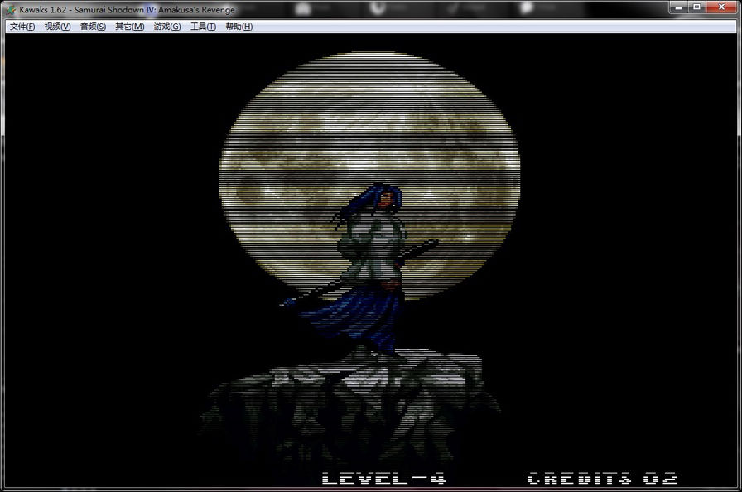This screenshot has width=742, height=492.
Task: Click the LEVEL-4 text in the game
Action: point(383,478)
